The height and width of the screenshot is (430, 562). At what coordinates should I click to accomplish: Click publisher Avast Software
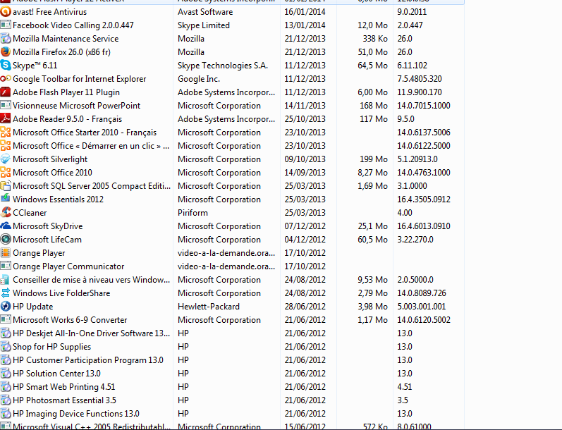[x=205, y=12]
